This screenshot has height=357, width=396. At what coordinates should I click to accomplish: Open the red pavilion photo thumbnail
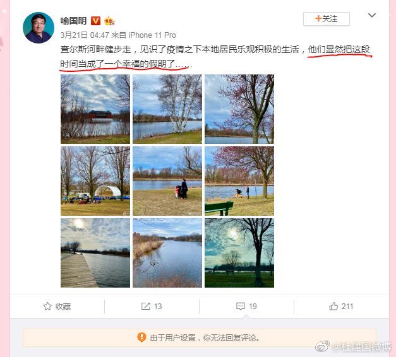pyautogui.click(x=95, y=109)
